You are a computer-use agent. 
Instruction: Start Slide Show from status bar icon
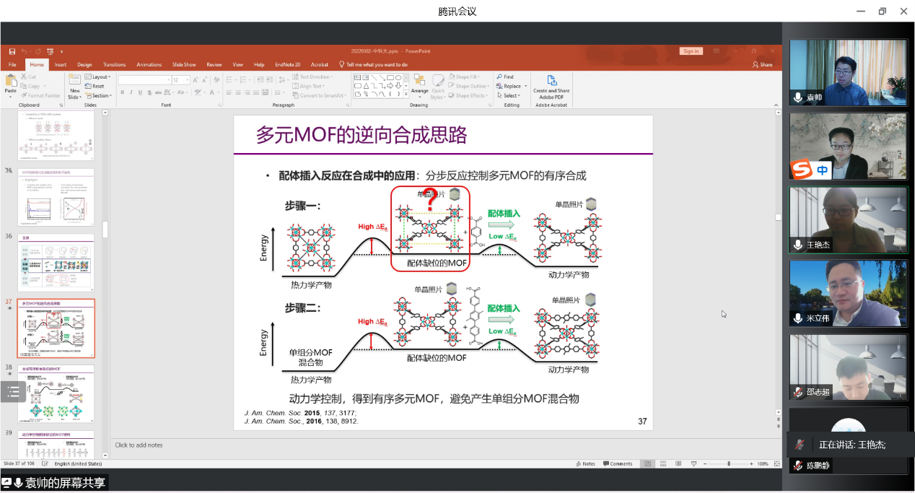coord(693,463)
